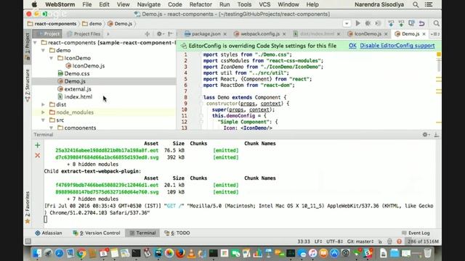Open the Event Log panel
Image resolution: width=465 pixels, height=261 pixels.
[416, 233]
